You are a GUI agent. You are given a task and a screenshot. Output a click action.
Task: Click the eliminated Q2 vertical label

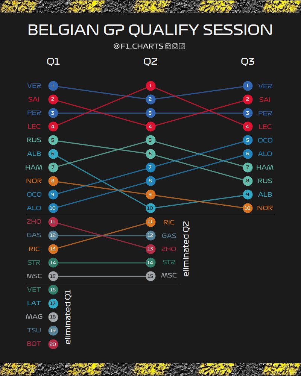click(x=186, y=249)
